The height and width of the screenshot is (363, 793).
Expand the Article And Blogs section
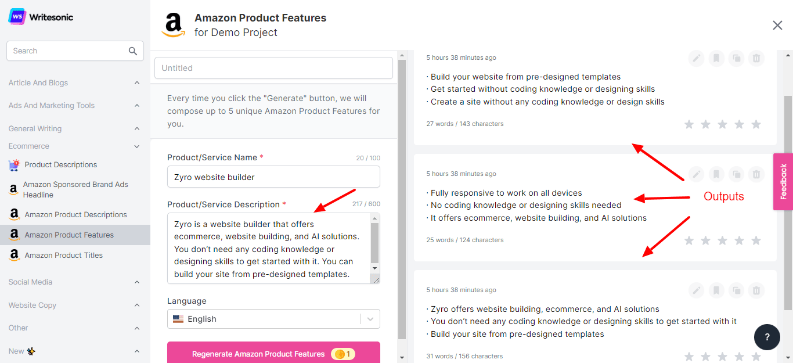point(137,83)
